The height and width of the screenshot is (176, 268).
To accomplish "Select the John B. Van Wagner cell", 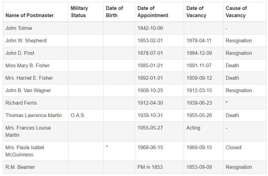I will coord(36,90).
